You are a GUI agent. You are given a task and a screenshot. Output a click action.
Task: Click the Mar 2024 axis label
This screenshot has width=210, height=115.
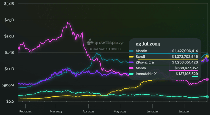coord(56,112)
